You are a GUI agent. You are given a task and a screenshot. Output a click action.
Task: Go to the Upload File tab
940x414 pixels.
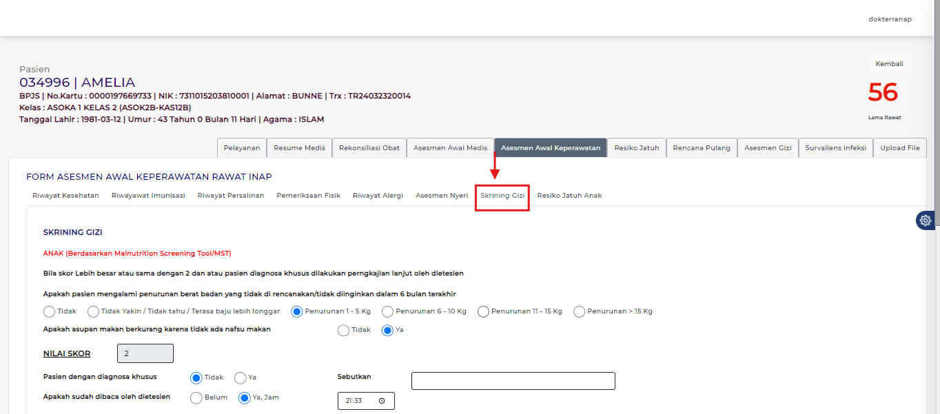(x=899, y=148)
